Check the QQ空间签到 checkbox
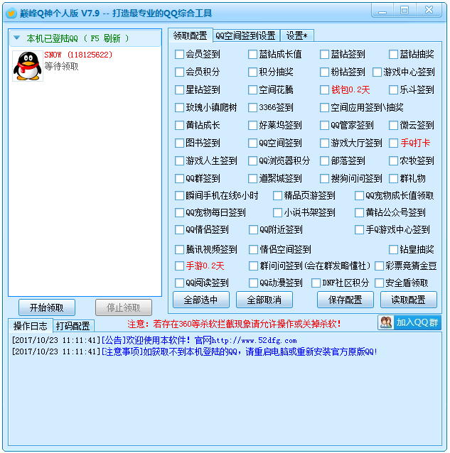Image resolution: width=450 pixels, height=453 pixels. click(x=252, y=143)
